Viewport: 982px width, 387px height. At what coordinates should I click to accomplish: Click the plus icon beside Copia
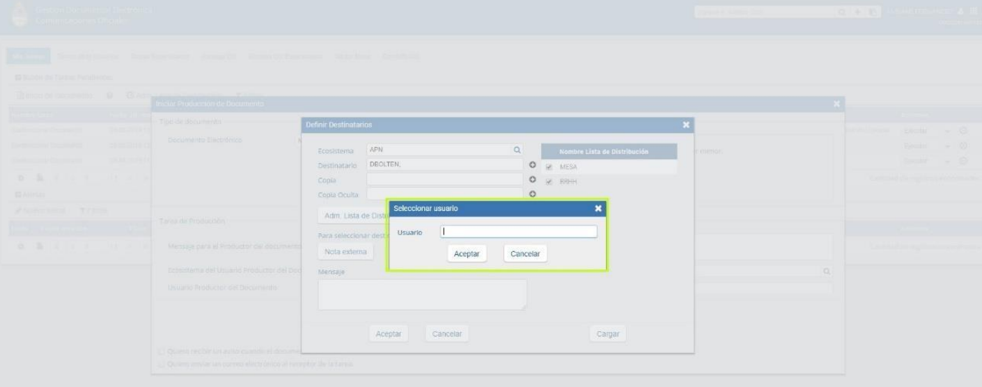[533, 180]
